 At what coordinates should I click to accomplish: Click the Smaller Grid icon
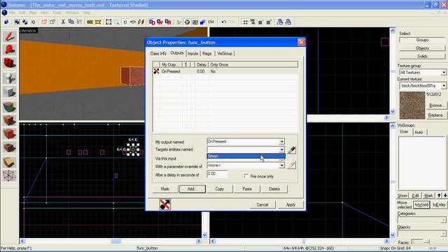tap(260, 22)
